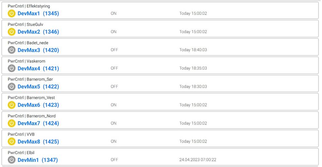This screenshot has height=167, width=322.
Task: Open the DevMin1 (1347) device link
Action: pos(37,160)
